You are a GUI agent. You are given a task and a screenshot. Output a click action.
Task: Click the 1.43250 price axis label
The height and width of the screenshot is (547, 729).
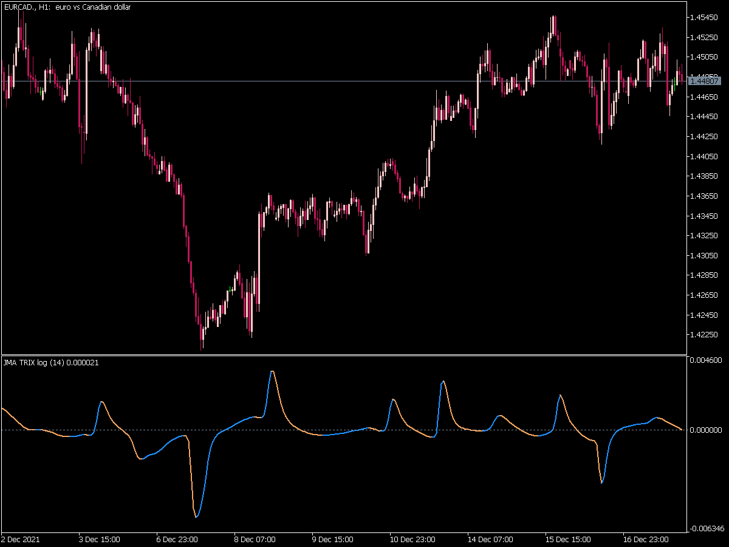[705, 235]
